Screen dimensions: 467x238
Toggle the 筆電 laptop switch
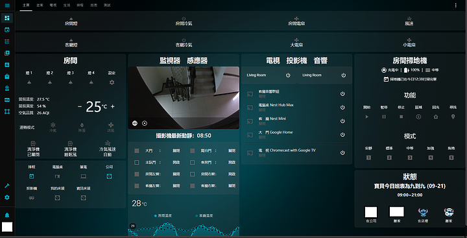(x=84, y=176)
